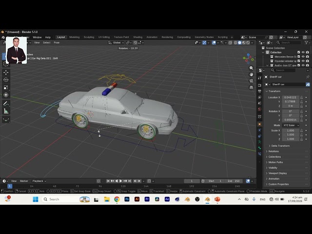Select the Move tool in the toolbar
The width and height of the screenshot is (312, 234).
pos(6,72)
